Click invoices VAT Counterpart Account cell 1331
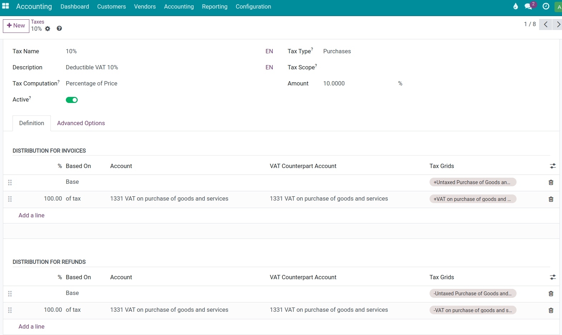The width and height of the screenshot is (562, 335). click(329, 199)
